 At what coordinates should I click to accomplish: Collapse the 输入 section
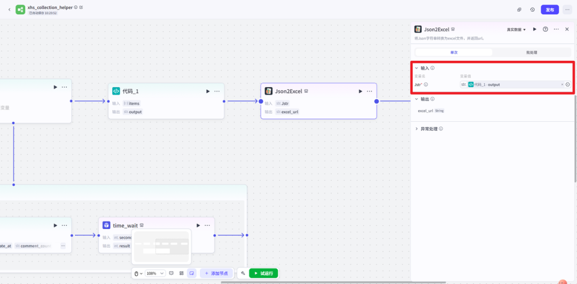[417, 68]
